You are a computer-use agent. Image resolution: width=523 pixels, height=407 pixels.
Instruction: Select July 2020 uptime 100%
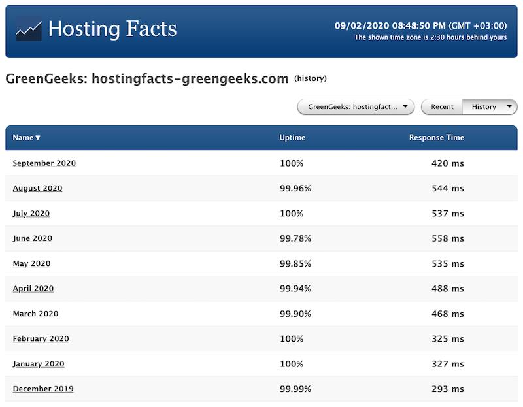[292, 214]
